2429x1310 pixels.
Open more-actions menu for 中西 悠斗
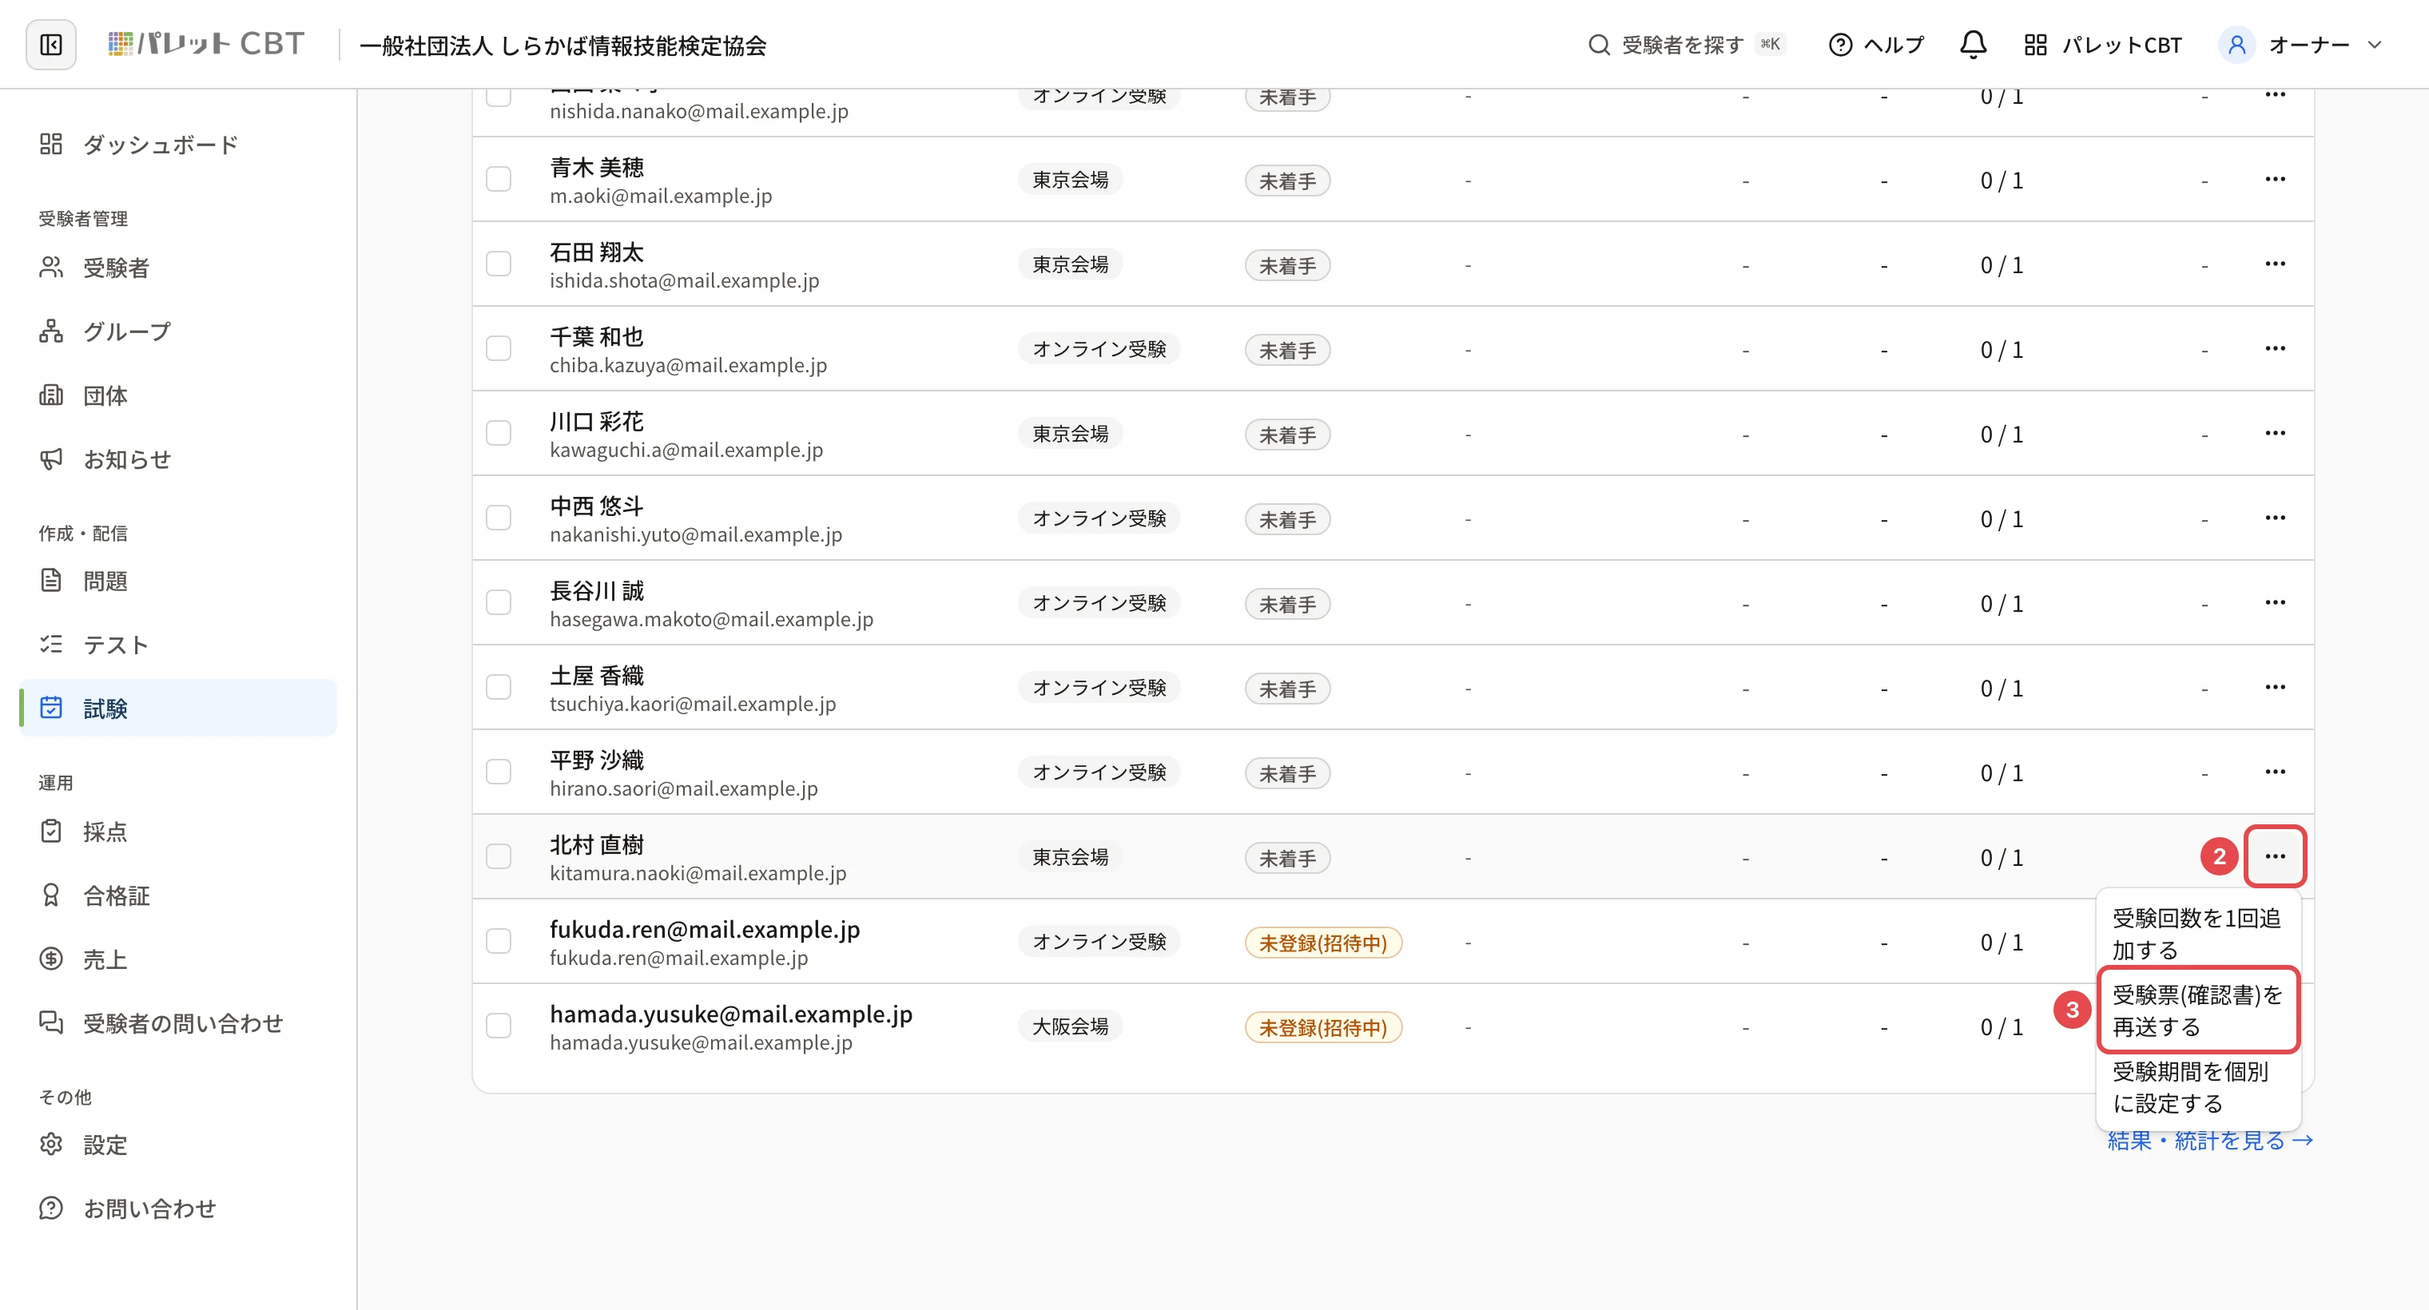click(x=2274, y=518)
